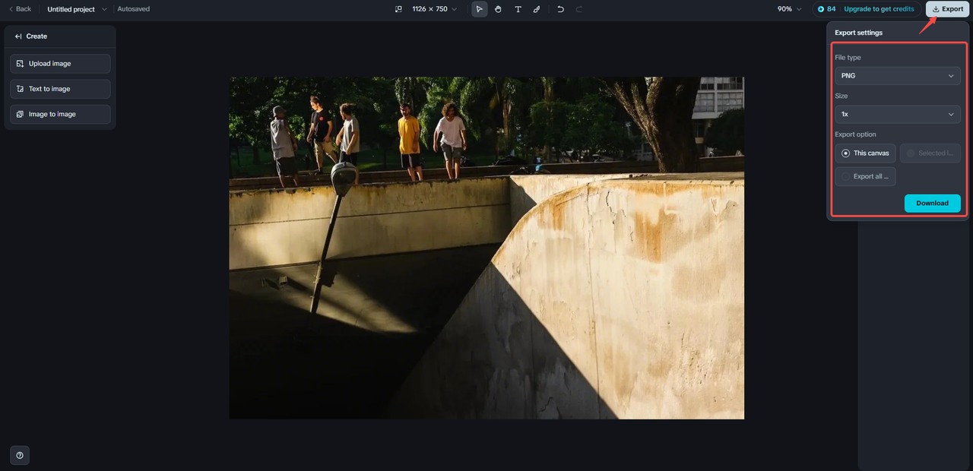973x471 pixels.
Task: Open help via question mark icon
Action: [x=20, y=456]
